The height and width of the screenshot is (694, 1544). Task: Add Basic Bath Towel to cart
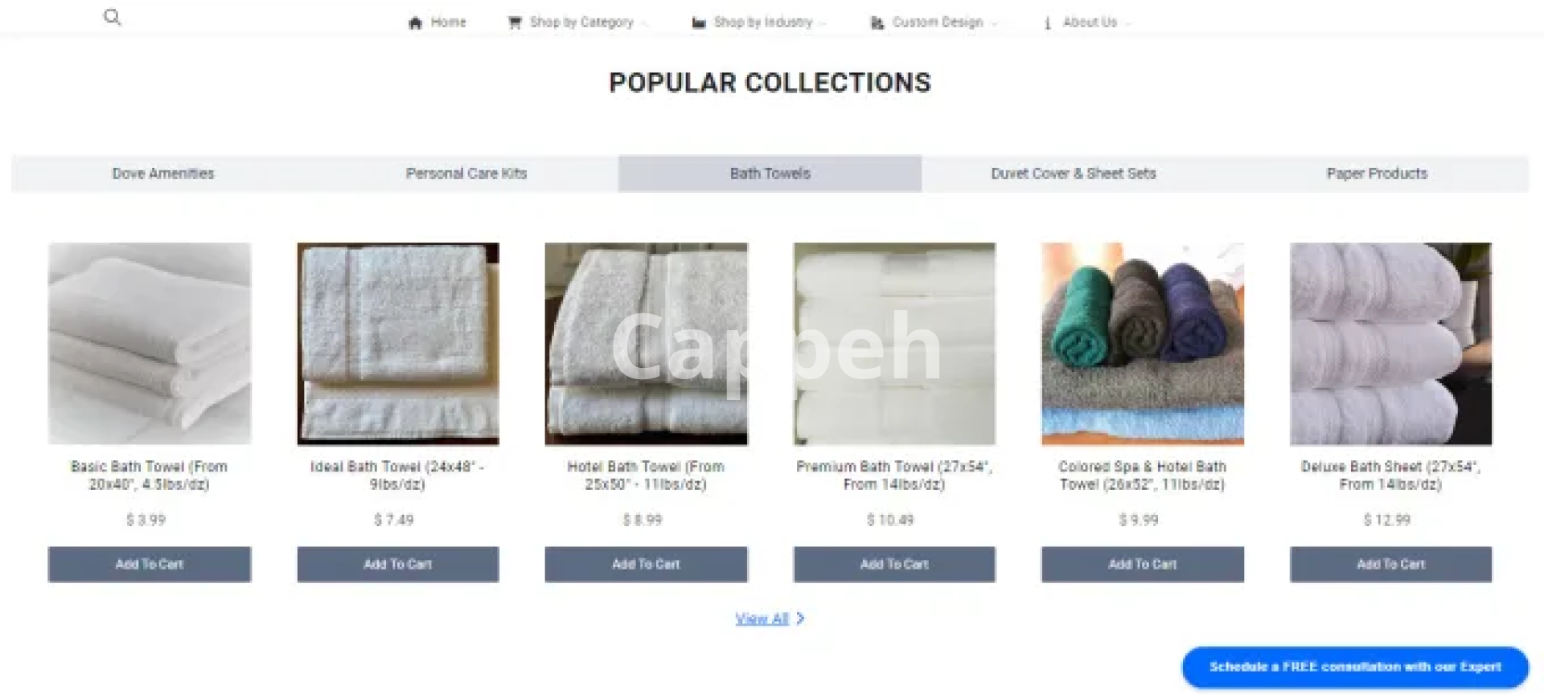click(x=150, y=565)
